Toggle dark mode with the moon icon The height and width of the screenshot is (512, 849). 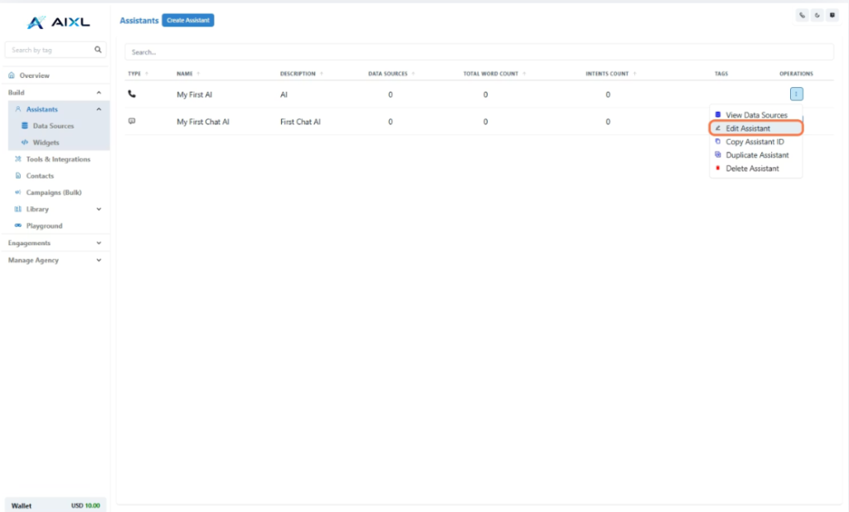point(817,15)
